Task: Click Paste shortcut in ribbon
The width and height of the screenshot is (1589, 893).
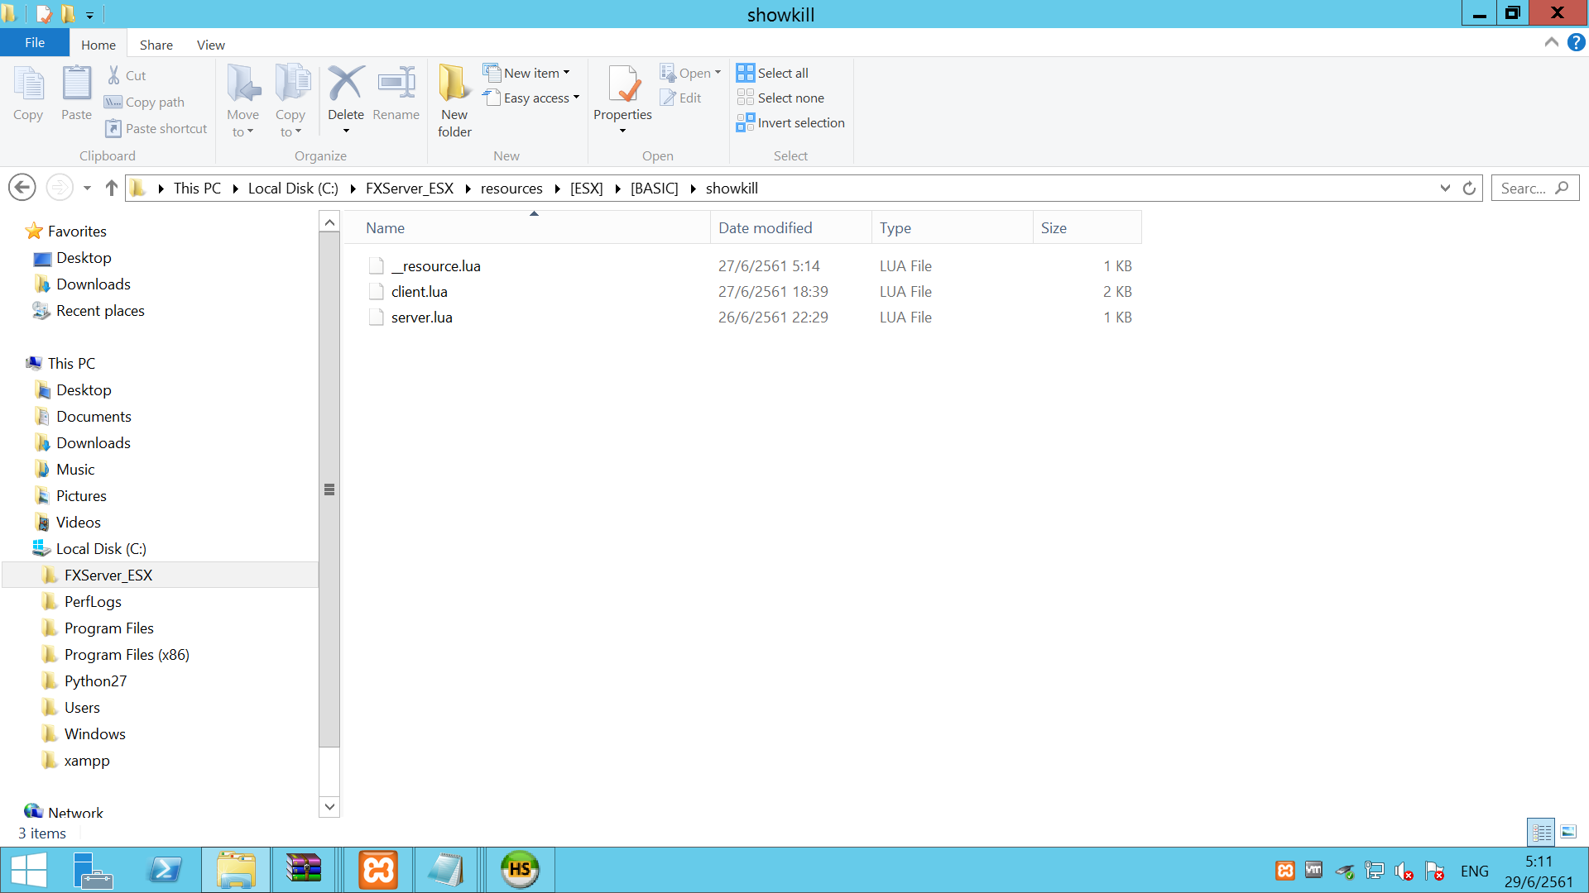Action: click(156, 128)
